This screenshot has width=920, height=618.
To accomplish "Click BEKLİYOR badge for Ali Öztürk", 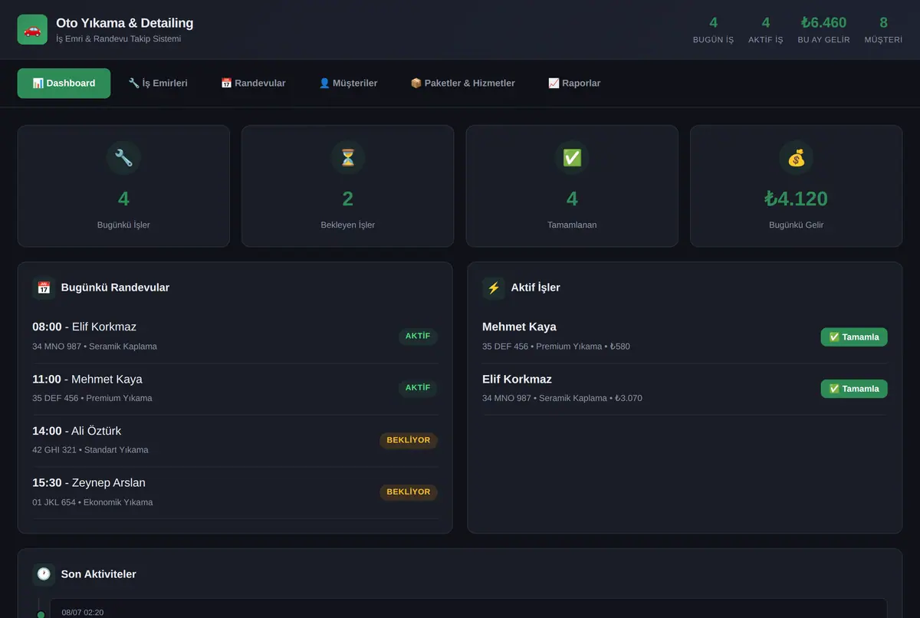I will tap(409, 440).
